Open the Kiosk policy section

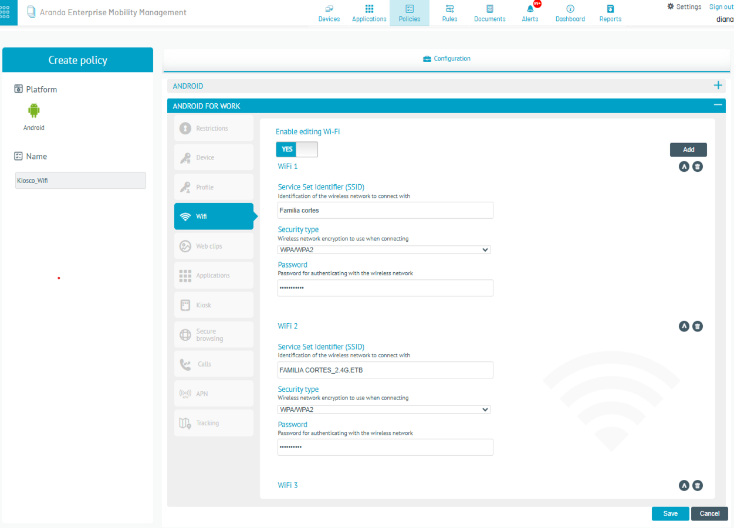(214, 305)
